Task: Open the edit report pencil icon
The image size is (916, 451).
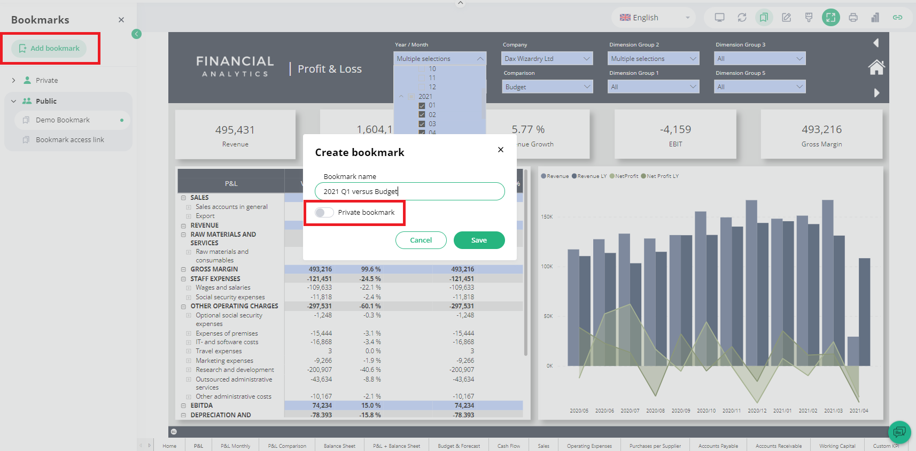Action: (787, 18)
